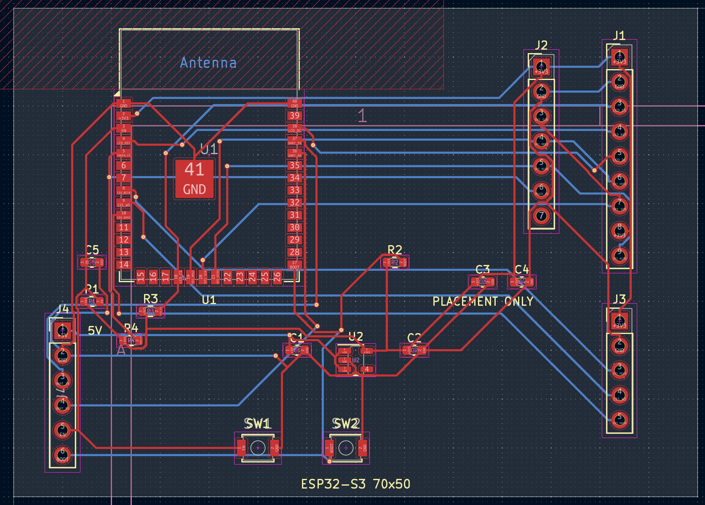Select pad 1 +5V of connector J4
The width and height of the screenshot is (705, 505).
click(x=62, y=330)
